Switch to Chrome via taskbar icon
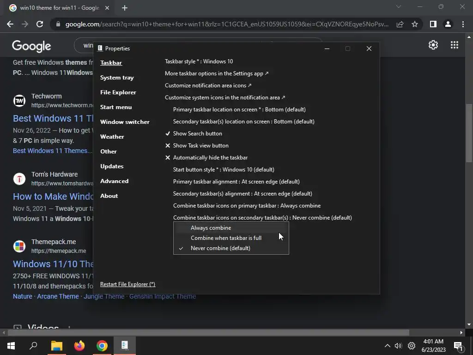This screenshot has height=355, width=473. [102, 346]
